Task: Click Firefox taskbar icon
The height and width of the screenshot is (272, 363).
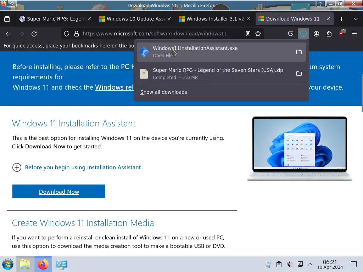Action: pos(43,264)
